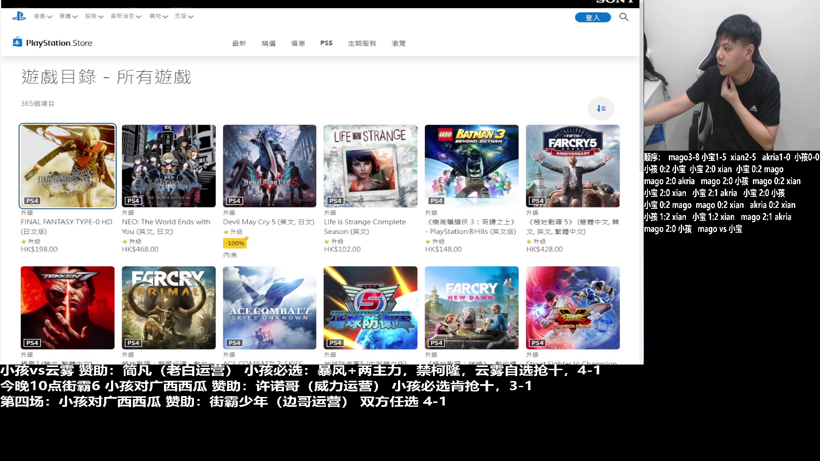Open the 支援 dropdown menu
Screen dimensions: 820x461
tap(183, 16)
